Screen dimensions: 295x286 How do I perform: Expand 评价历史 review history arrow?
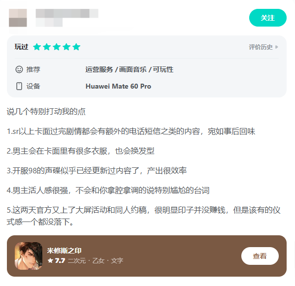[x=277, y=47]
